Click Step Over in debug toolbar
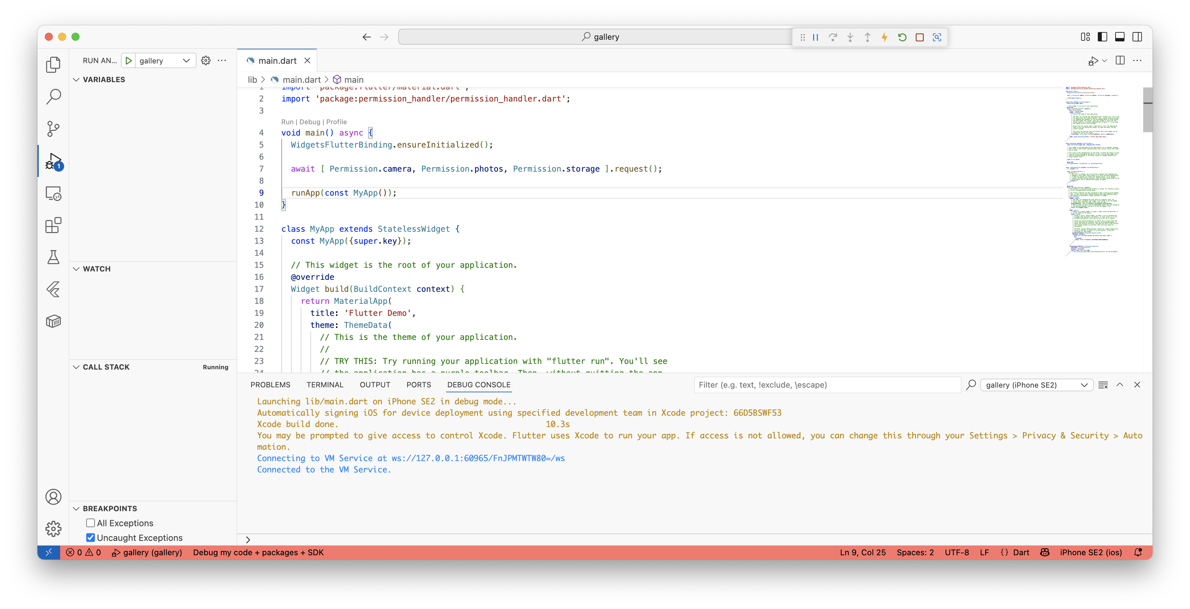The image size is (1190, 609). tap(833, 37)
